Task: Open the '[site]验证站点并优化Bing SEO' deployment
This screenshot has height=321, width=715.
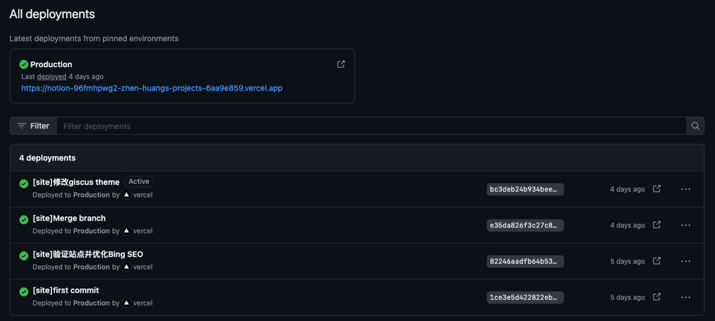Action: (x=88, y=254)
